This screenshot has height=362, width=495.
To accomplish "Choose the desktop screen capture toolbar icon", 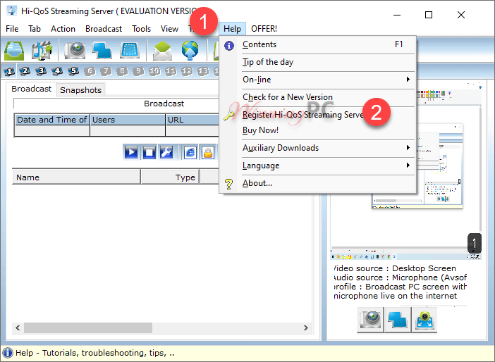I will click(102, 50).
